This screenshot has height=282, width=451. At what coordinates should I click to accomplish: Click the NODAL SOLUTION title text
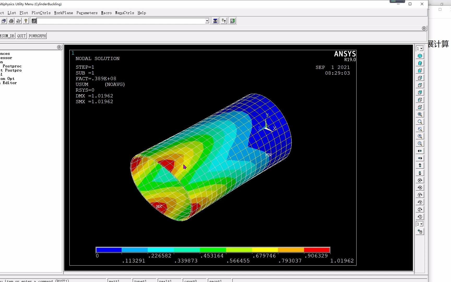97,58
